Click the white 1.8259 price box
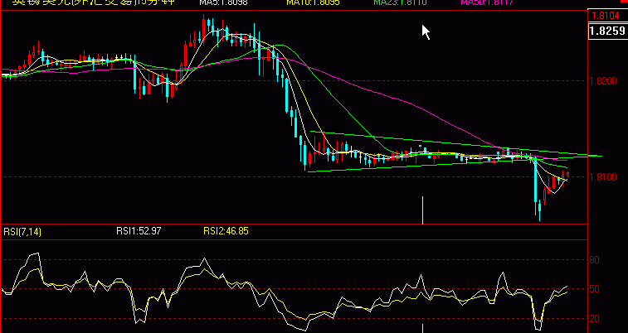 click(x=608, y=31)
